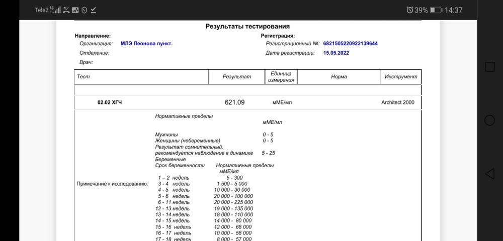Image resolution: width=503 pixels, height=241 pixels.
Task: Select organization value МЛЭ Леонова пункт.
Action: point(146,44)
